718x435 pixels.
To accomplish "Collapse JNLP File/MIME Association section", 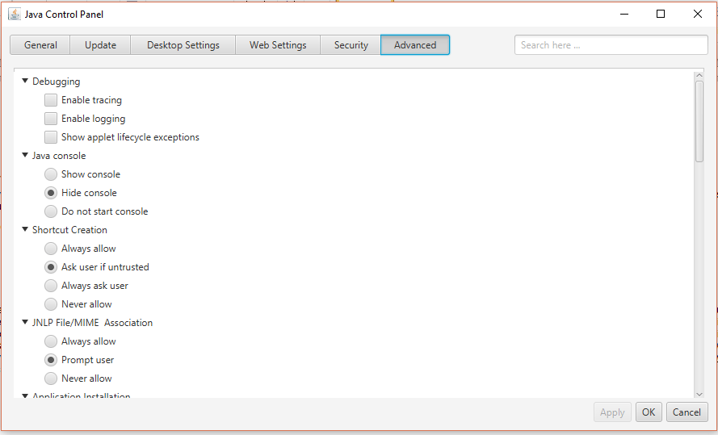I will click(25, 322).
